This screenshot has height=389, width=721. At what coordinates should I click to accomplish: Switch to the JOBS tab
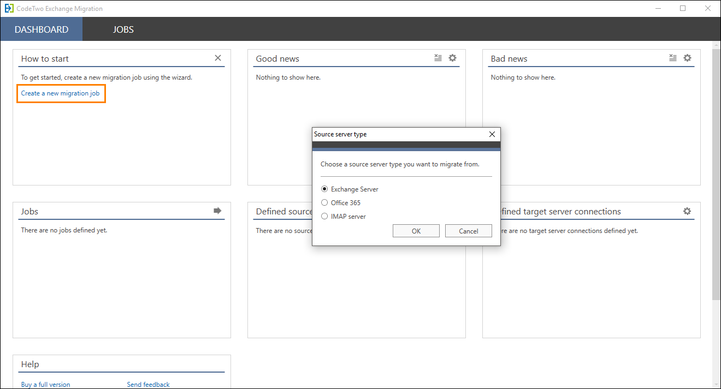point(123,29)
